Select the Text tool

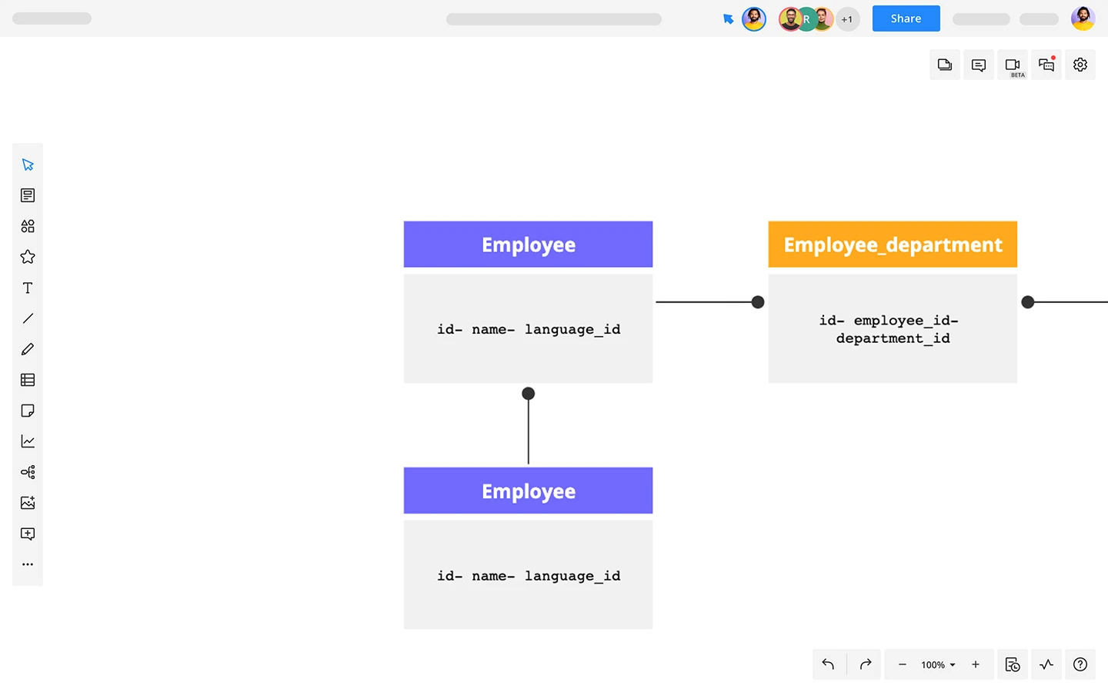click(x=28, y=288)
